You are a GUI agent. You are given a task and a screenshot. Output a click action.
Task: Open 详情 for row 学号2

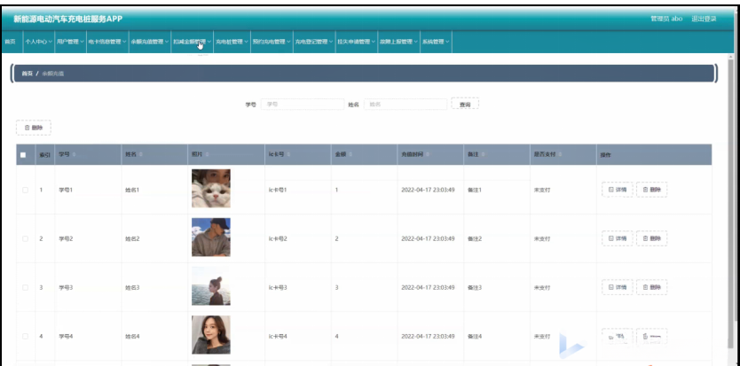617,238
